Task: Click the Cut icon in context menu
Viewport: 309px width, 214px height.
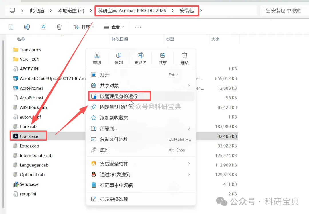Action: tap(97, 55)
